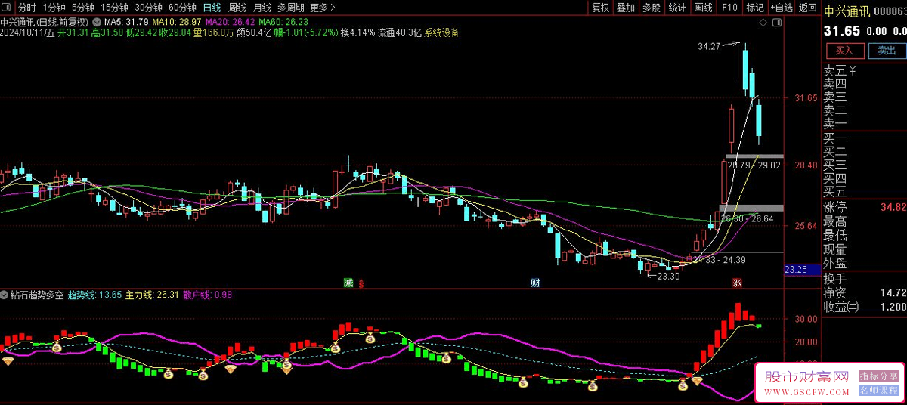Click the 财 marker under the chart

coord(535,283)
